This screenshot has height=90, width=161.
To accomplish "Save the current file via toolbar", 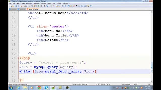I will tap(16, 6).
